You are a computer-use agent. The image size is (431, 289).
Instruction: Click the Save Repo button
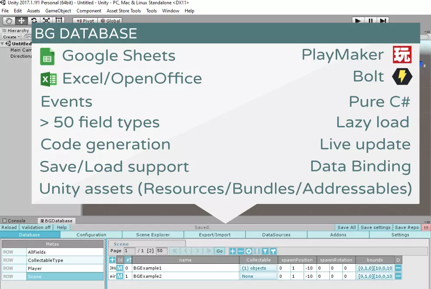pos(407,227)
